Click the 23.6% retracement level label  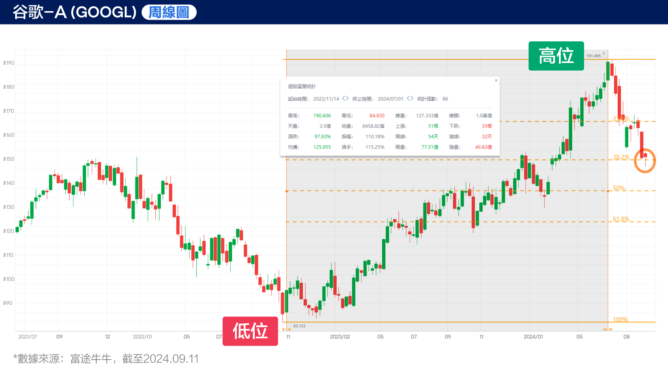click(x=622, y=119)
